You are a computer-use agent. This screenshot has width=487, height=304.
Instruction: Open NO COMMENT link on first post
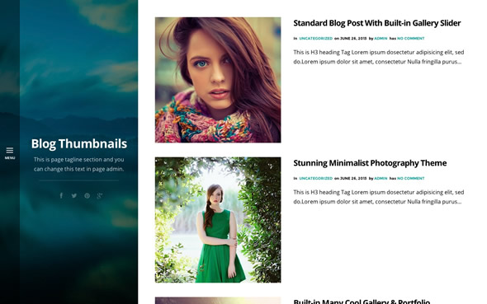410,39
